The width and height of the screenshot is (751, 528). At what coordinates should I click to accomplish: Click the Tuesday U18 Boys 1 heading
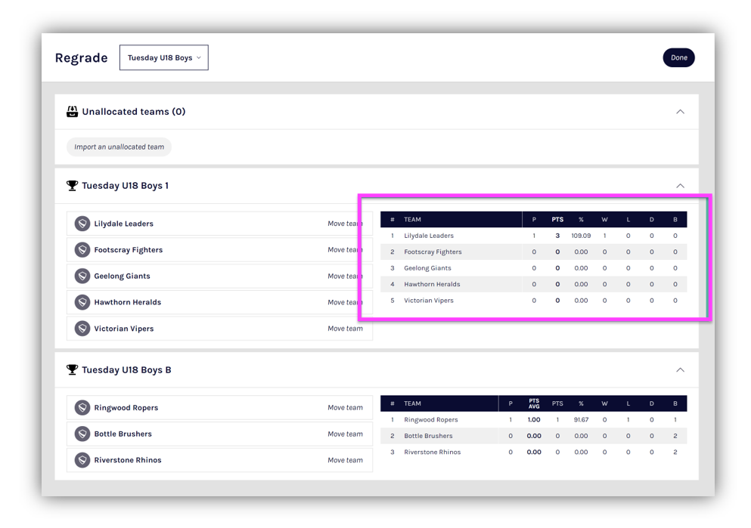(125, 186)
